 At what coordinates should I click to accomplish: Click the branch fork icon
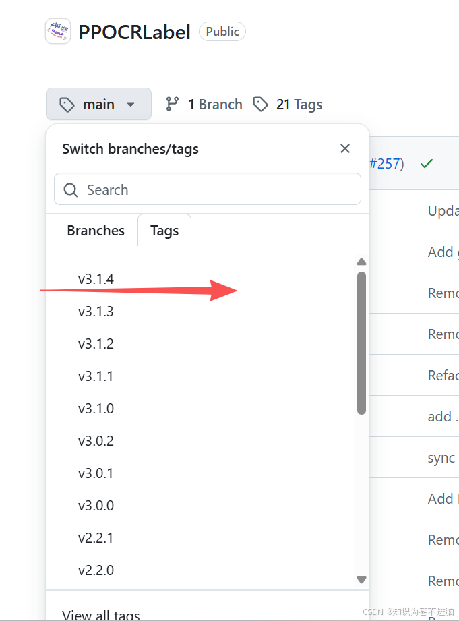[173, 104]
